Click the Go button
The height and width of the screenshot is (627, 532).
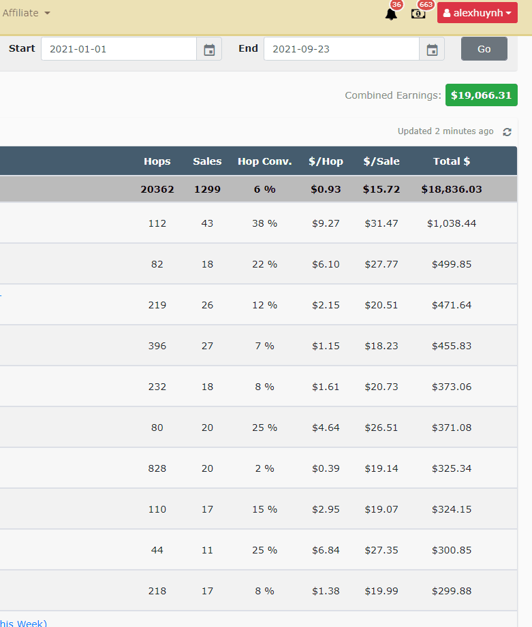point(484,49)
